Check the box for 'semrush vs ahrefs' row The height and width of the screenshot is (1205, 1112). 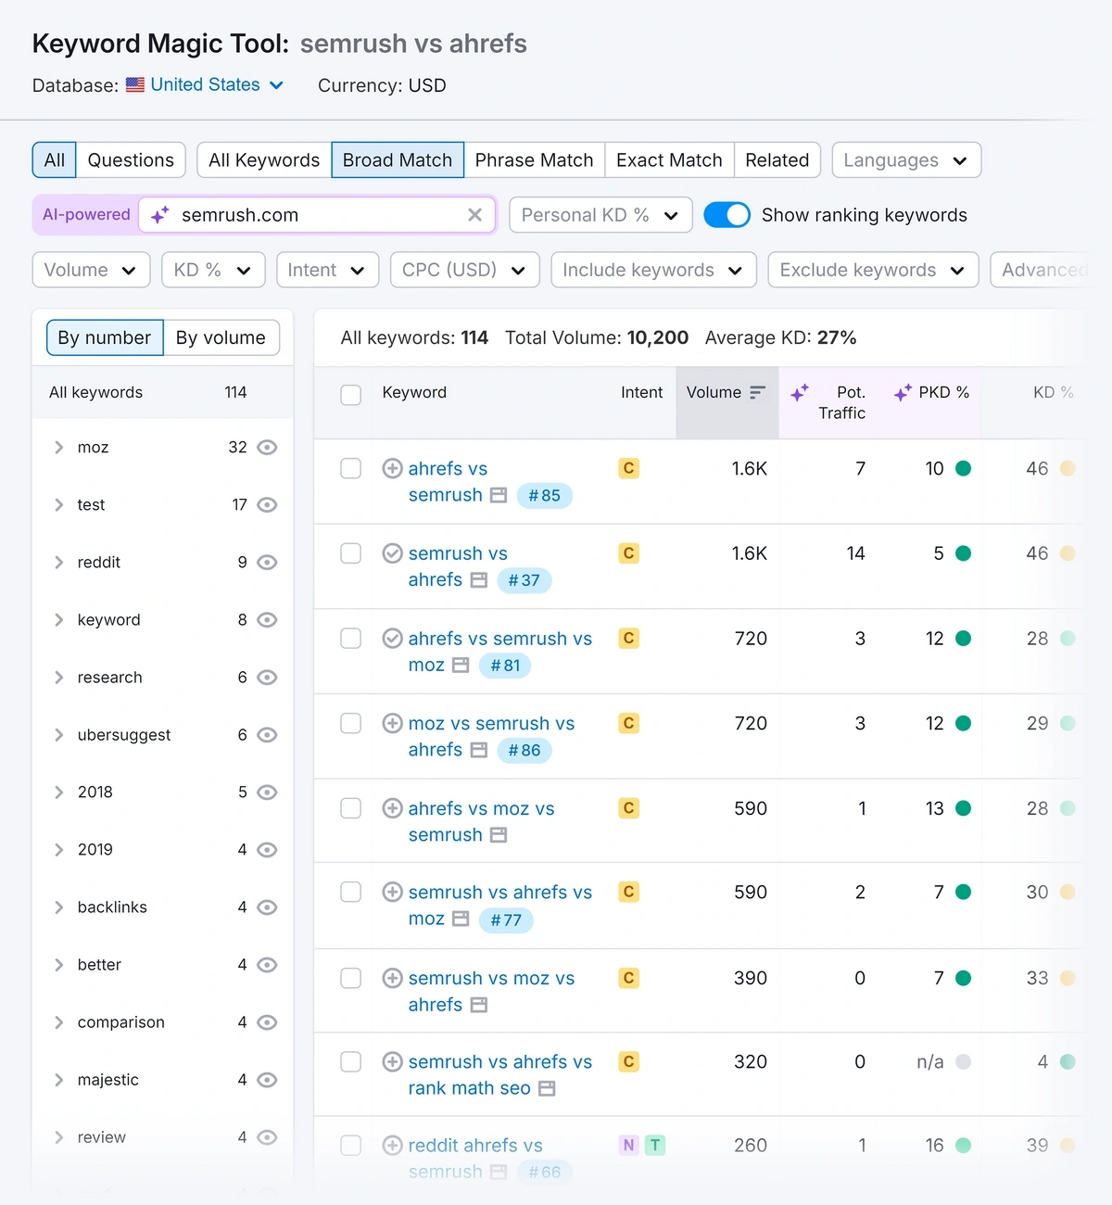click(x=350, y=553)
